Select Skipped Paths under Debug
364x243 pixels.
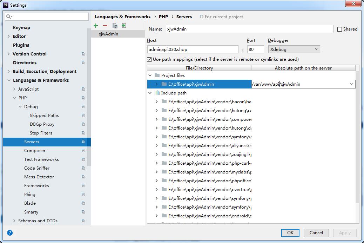(x=44, y=115)
